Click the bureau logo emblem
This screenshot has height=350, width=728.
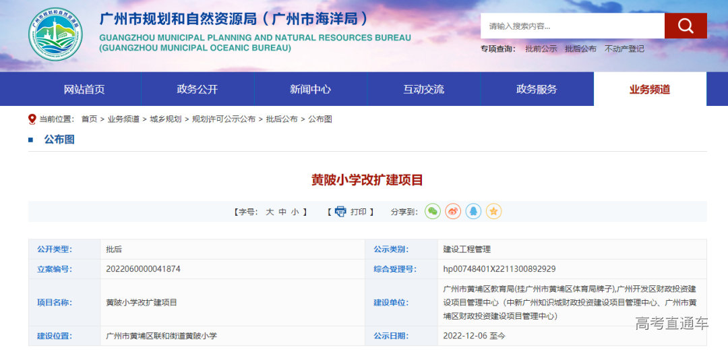click(x=56, y=35)
